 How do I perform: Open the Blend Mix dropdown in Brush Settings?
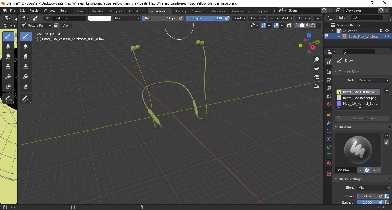tap(373, 187)
